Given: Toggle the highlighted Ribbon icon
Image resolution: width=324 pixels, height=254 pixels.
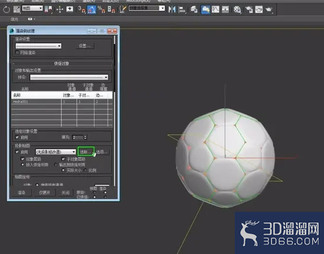Looking at the screenshot, I should pyautogui.click(x=205, y=10).
